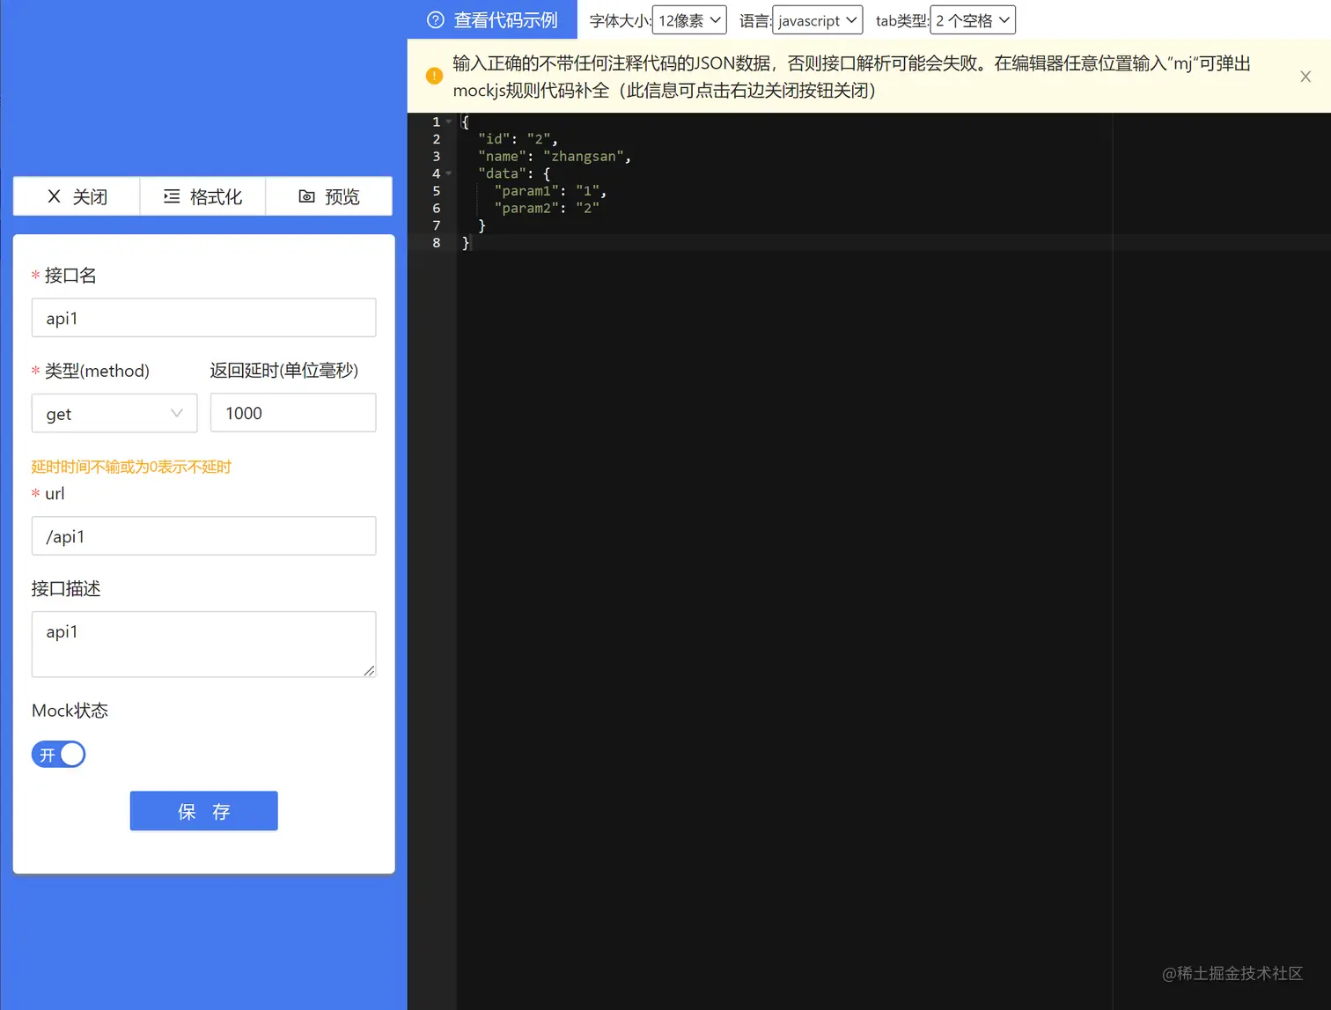Image resolution: width=1331 pixels, height=1010 pixels.
Task: Click the orange warning icon in banner
Action: pos(434,76)
